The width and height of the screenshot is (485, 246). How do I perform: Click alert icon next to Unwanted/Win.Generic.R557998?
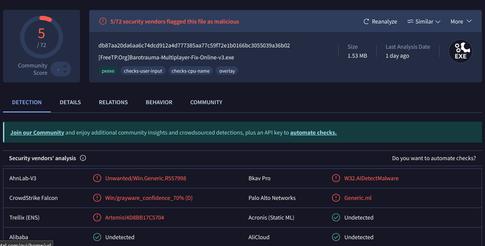97,178
